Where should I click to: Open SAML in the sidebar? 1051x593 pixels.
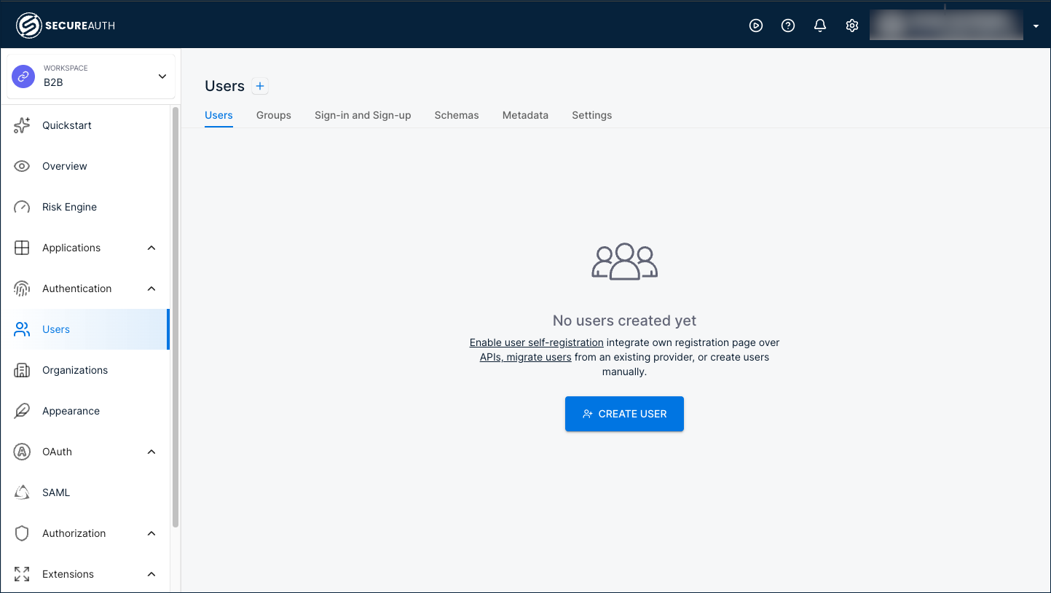point(85,492)
